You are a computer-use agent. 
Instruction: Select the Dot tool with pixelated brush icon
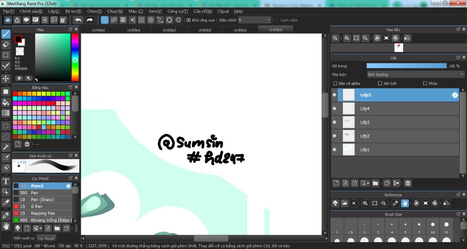(x=5, y=66)
